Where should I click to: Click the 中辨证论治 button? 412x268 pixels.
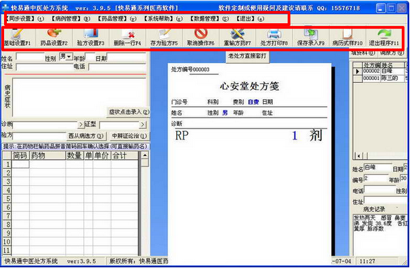click(129, 136)
